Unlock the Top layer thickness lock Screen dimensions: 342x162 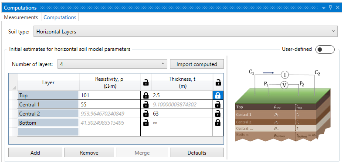pyautogui.click(x=218, y=96)
